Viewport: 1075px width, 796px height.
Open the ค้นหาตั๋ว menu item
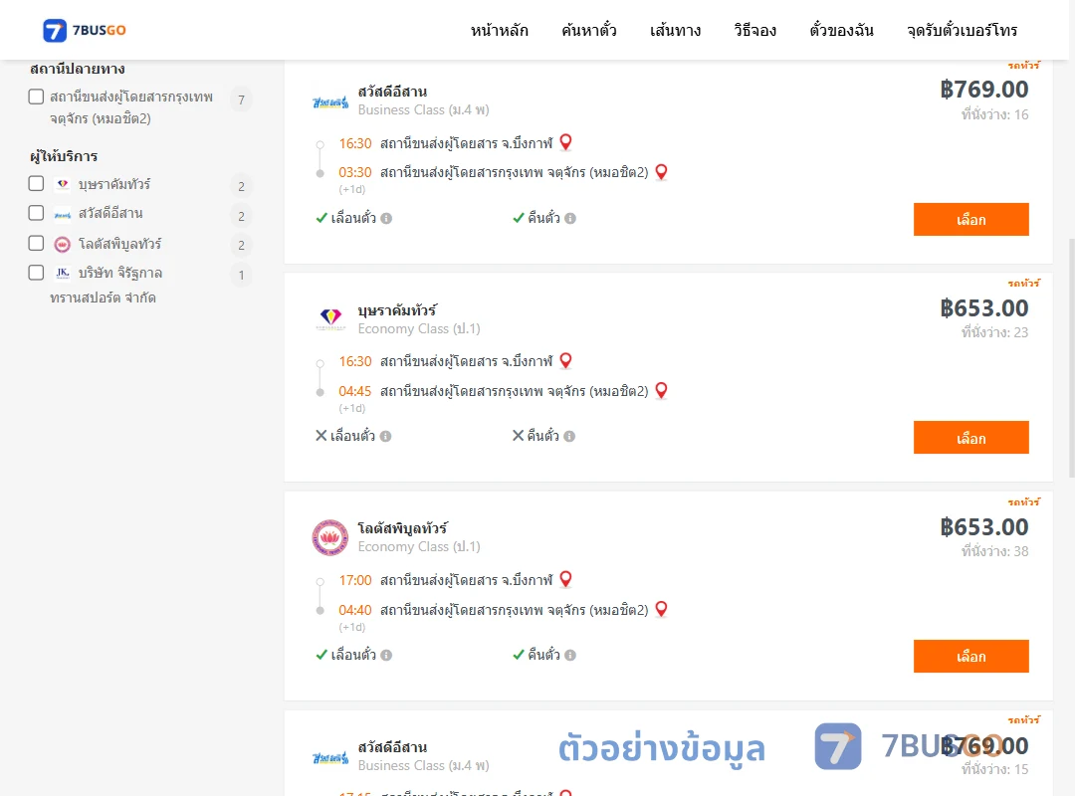point(589,30)
